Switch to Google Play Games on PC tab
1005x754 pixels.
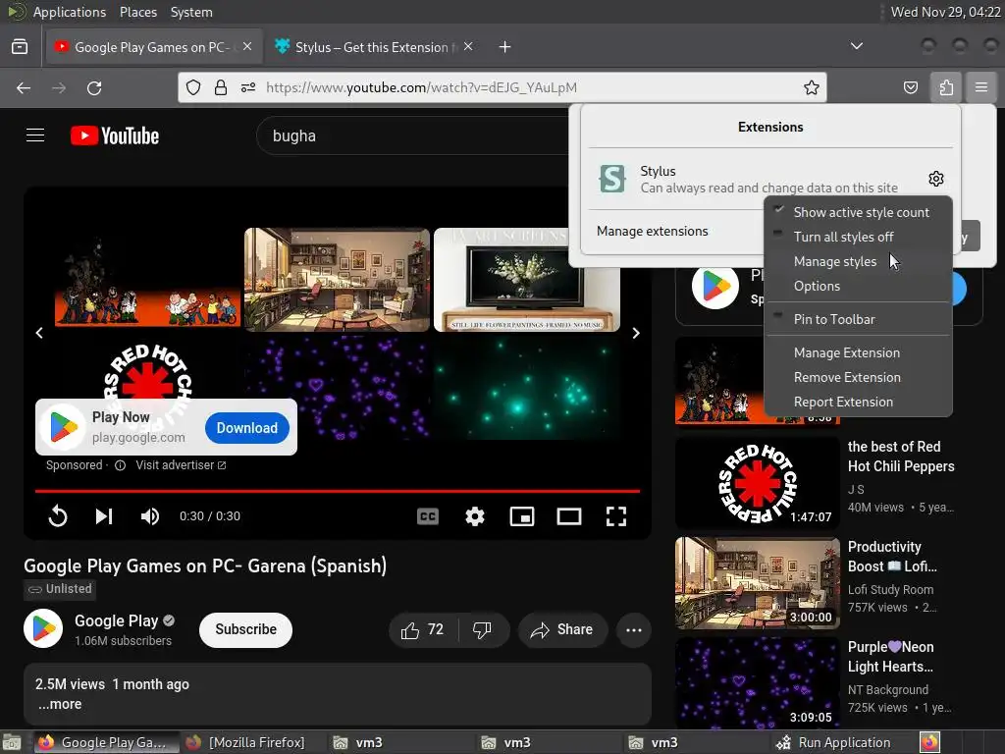pyautogui.click(x=154, y=47)
